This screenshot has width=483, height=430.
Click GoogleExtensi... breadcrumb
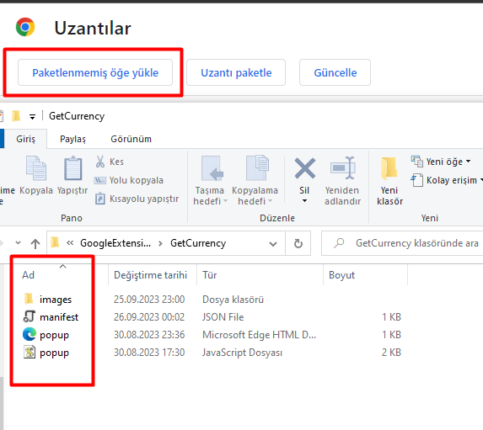point(115,243)
